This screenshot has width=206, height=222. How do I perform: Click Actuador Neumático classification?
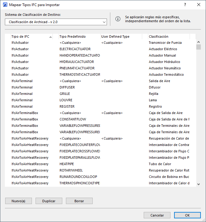point(165,68)
